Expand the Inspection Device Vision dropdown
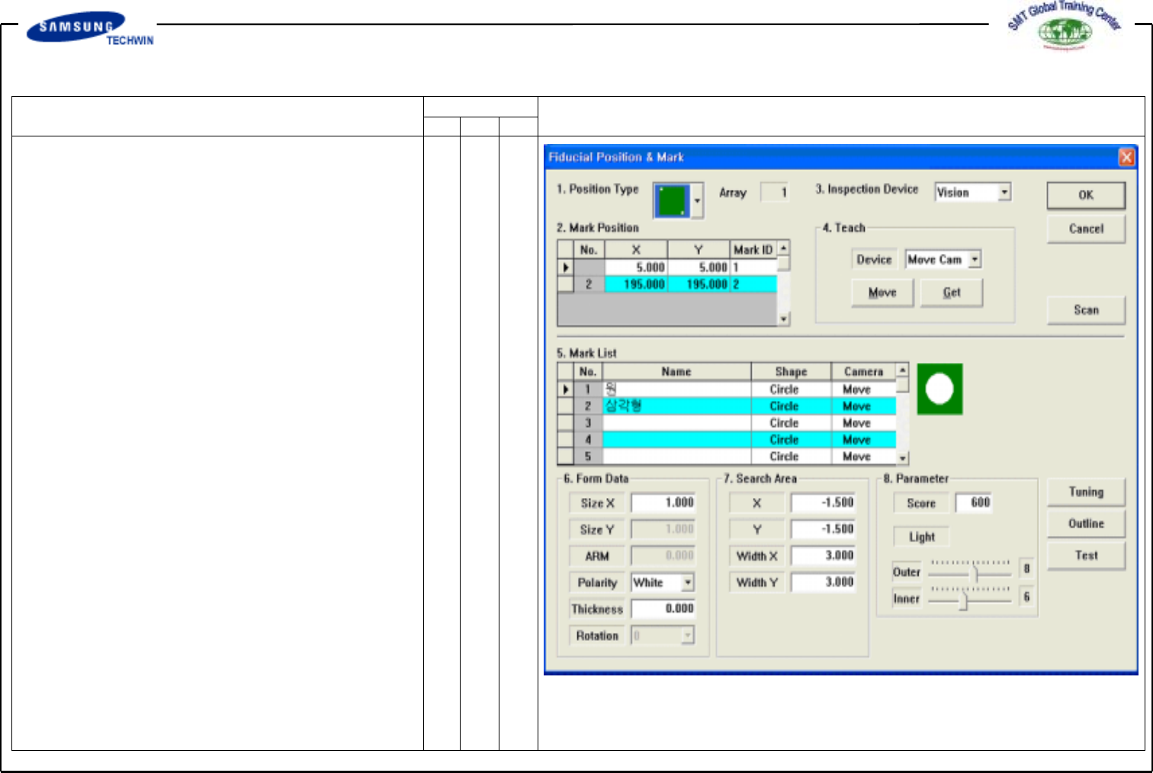Viewport: 1153px width, 773px height. pos(1004,193)
